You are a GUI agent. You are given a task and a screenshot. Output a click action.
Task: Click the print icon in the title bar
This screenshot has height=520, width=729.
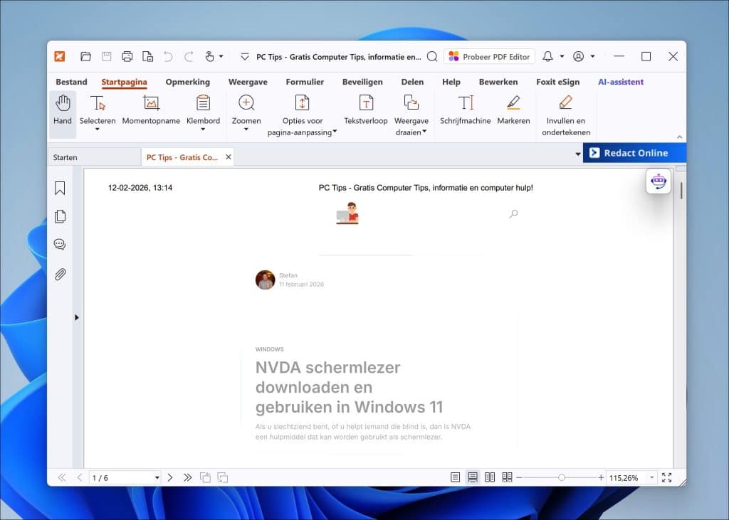127,55
